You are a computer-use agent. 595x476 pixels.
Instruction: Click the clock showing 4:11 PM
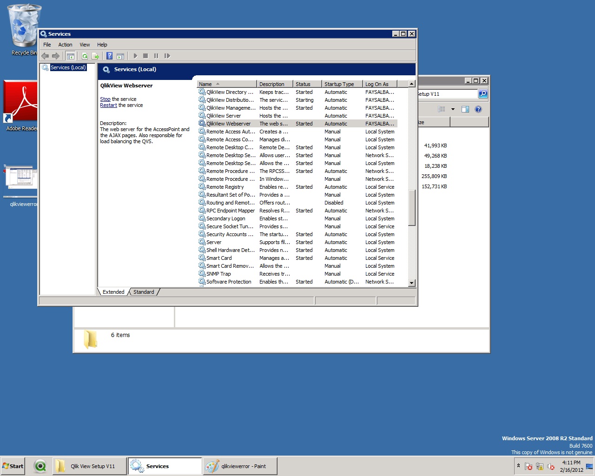571,463
